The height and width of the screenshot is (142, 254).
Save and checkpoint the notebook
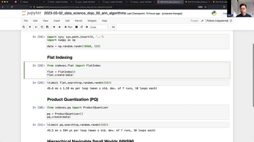pos(24,27)
